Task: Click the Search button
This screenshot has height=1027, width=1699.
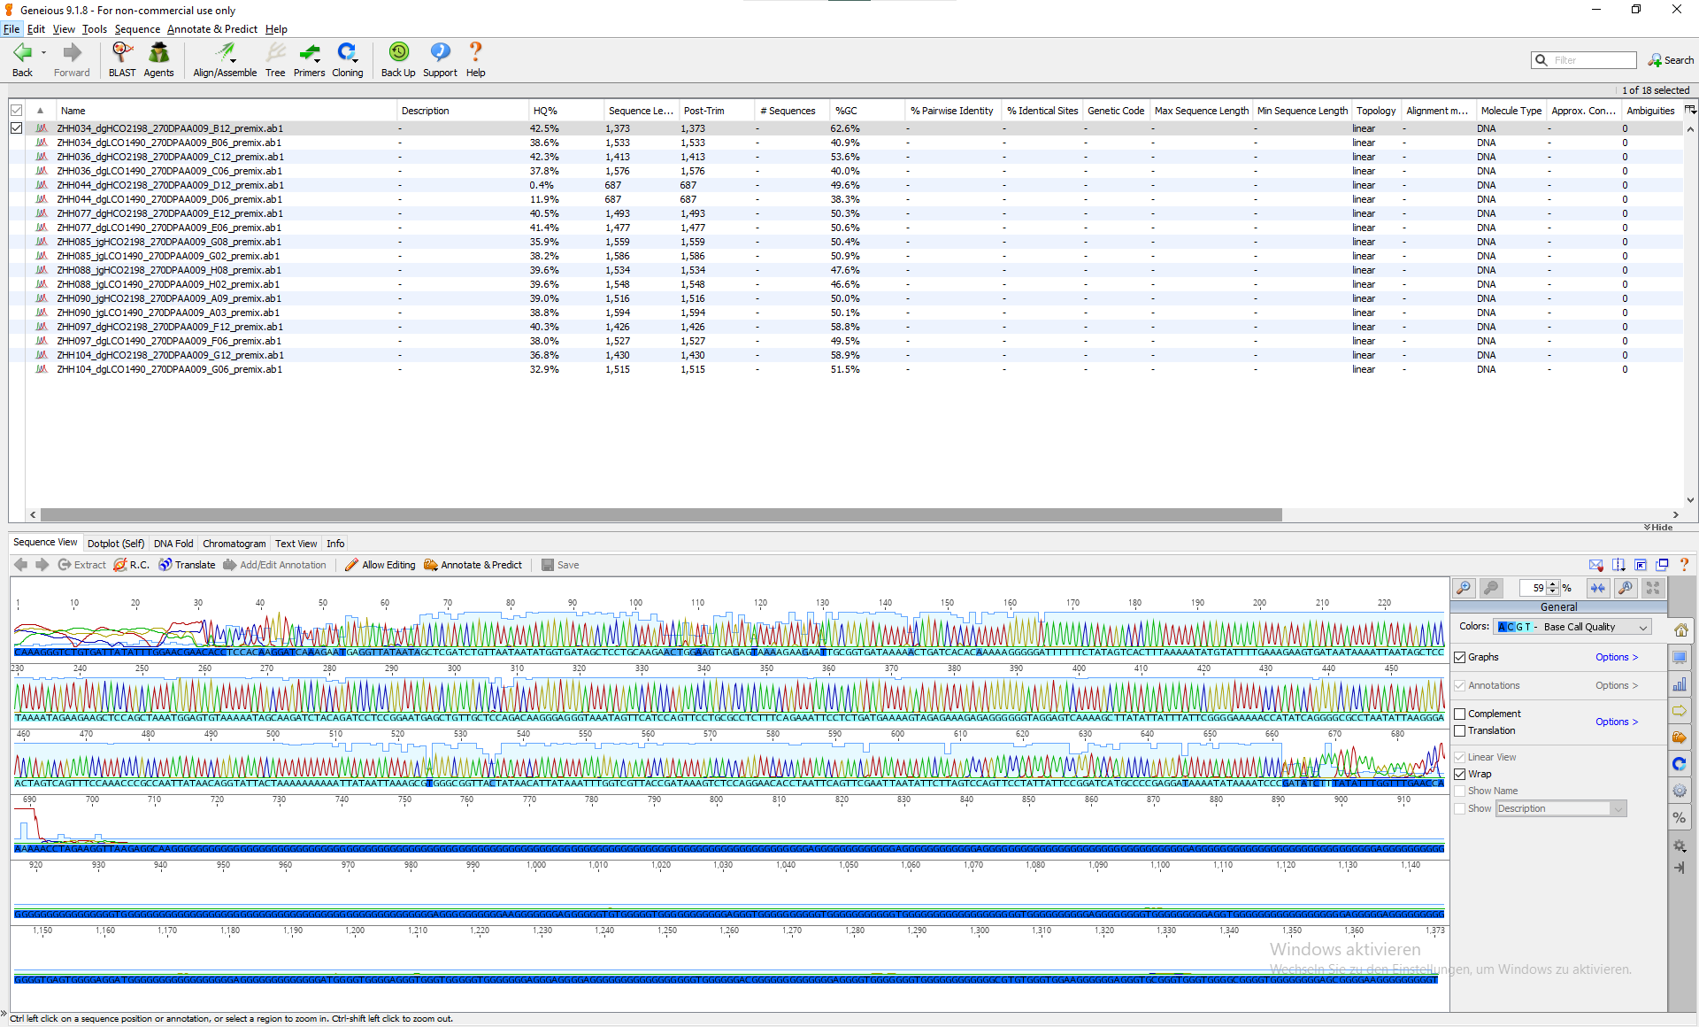Action: pos(1671,60)
